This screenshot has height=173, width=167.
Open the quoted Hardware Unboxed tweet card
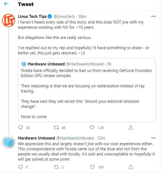tap(87, 90)
